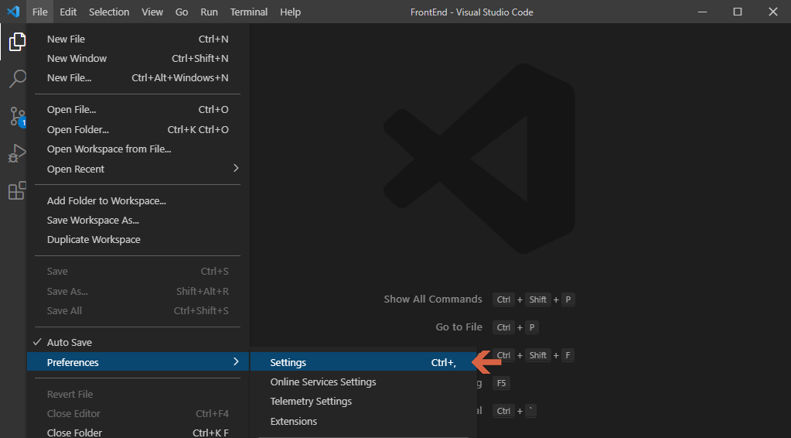Choose Revert File menu entry
The height and width of the screenshot is (438, 791).
138,394
